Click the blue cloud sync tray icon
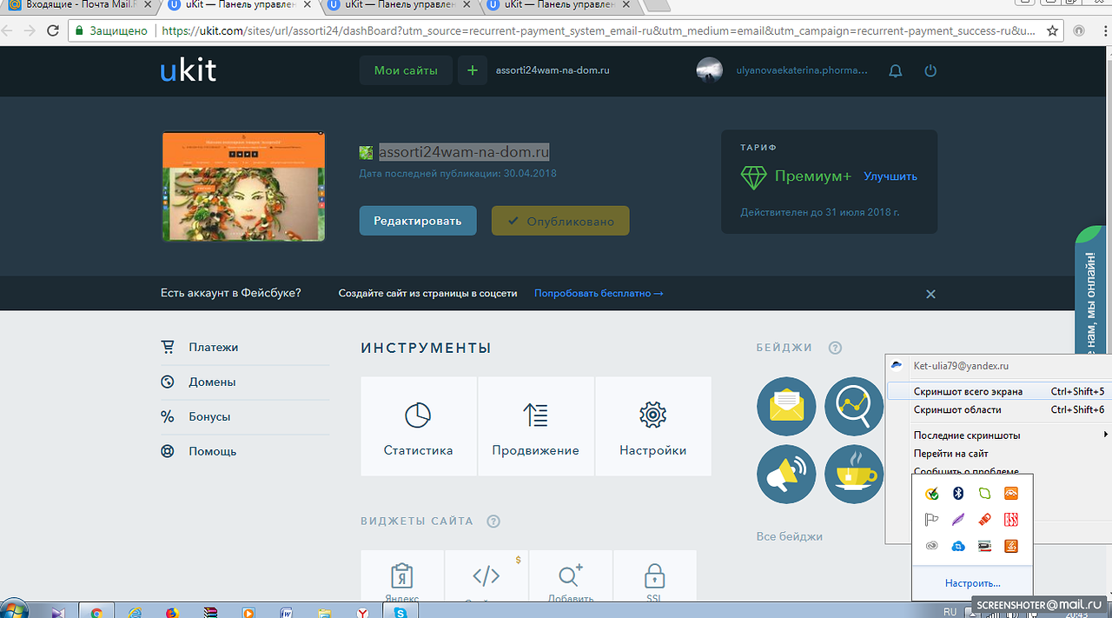The height and width of the screenshot is (618, 1112). [959, 546]
